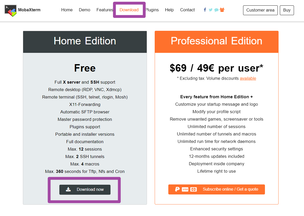This screenshot has height=216, width=304.
Task: Click the download arrow icon in Home Edition
Action: [x=68, y=189]
